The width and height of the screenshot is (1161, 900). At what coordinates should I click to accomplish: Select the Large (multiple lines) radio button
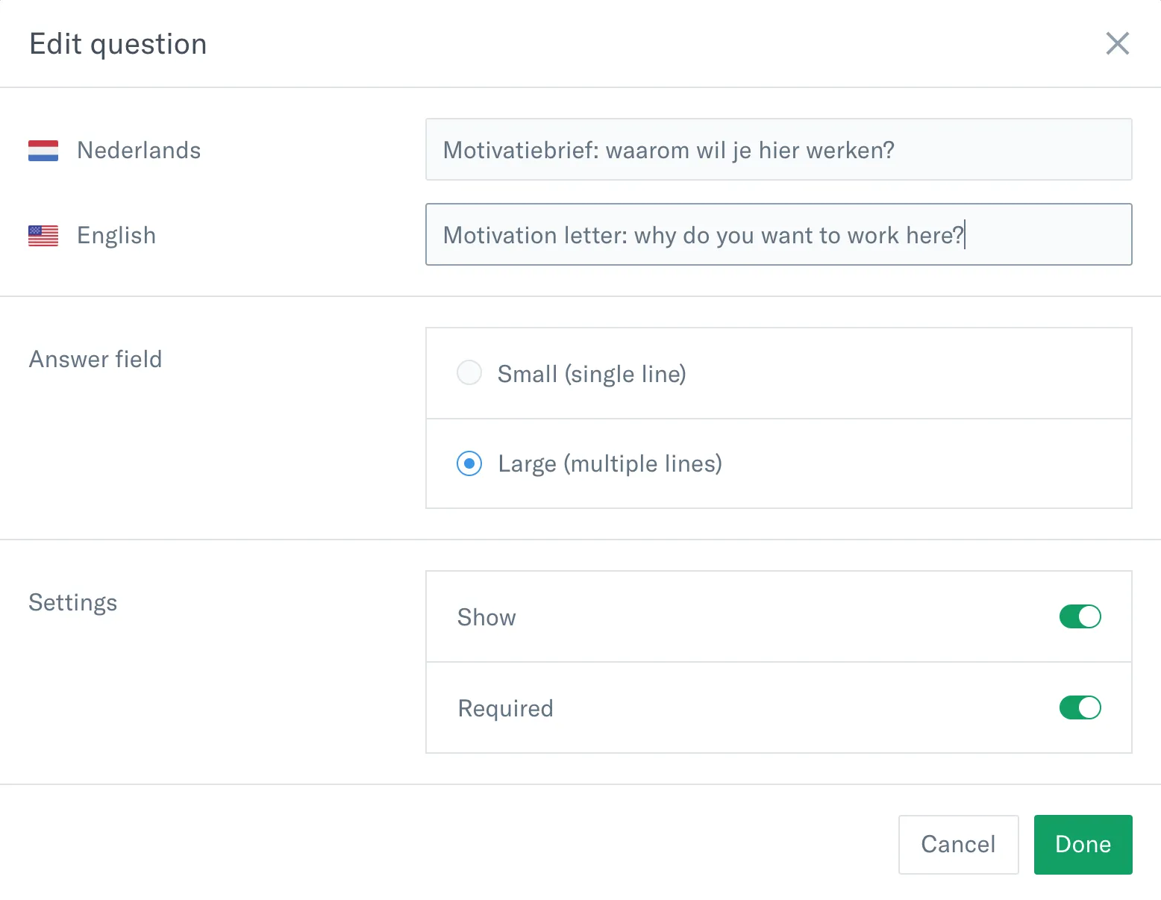(469, 463)
